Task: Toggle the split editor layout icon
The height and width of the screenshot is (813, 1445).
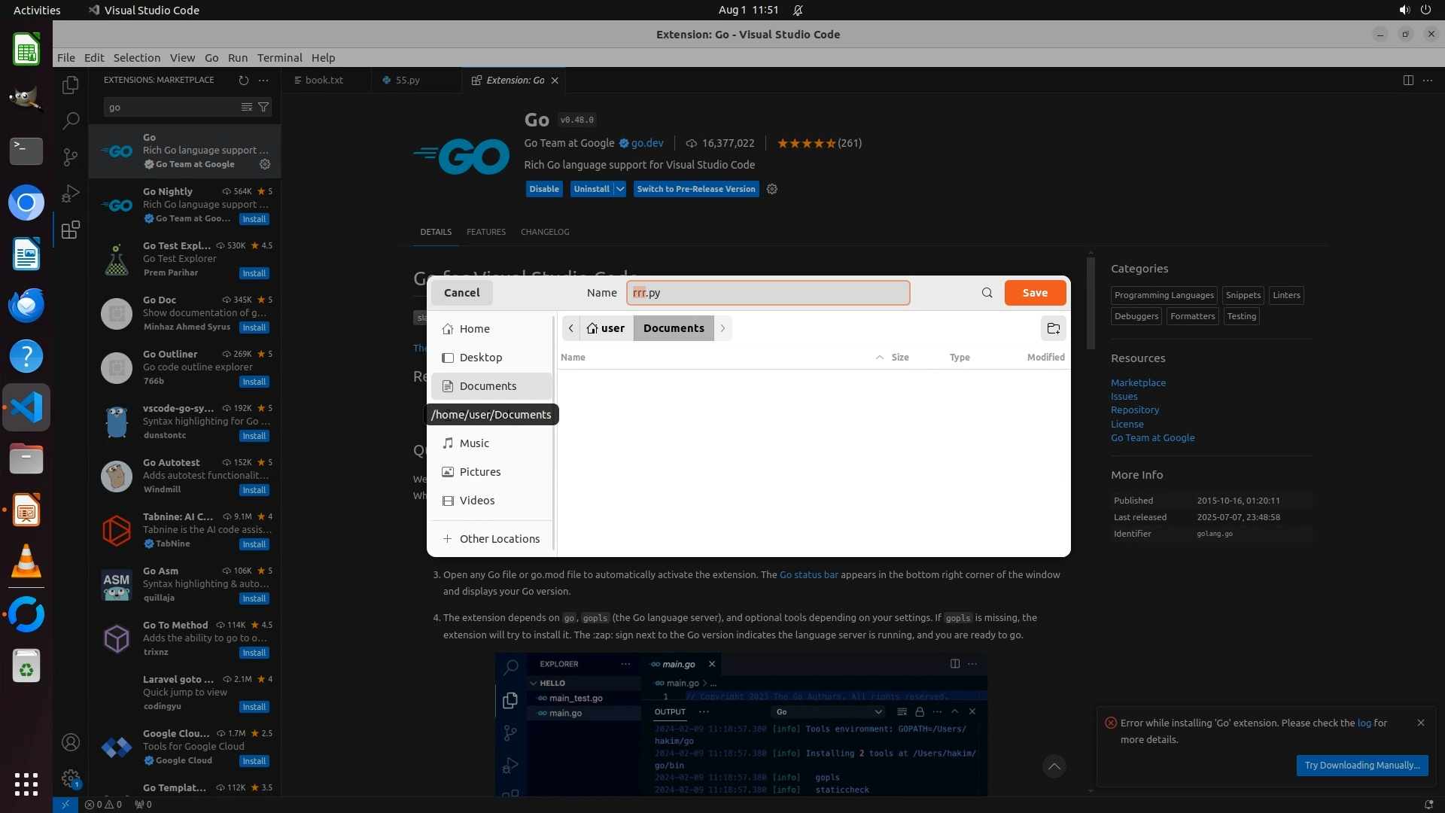Action: point(1407,80)
